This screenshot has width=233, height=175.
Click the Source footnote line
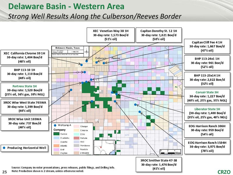coord(63,167)
